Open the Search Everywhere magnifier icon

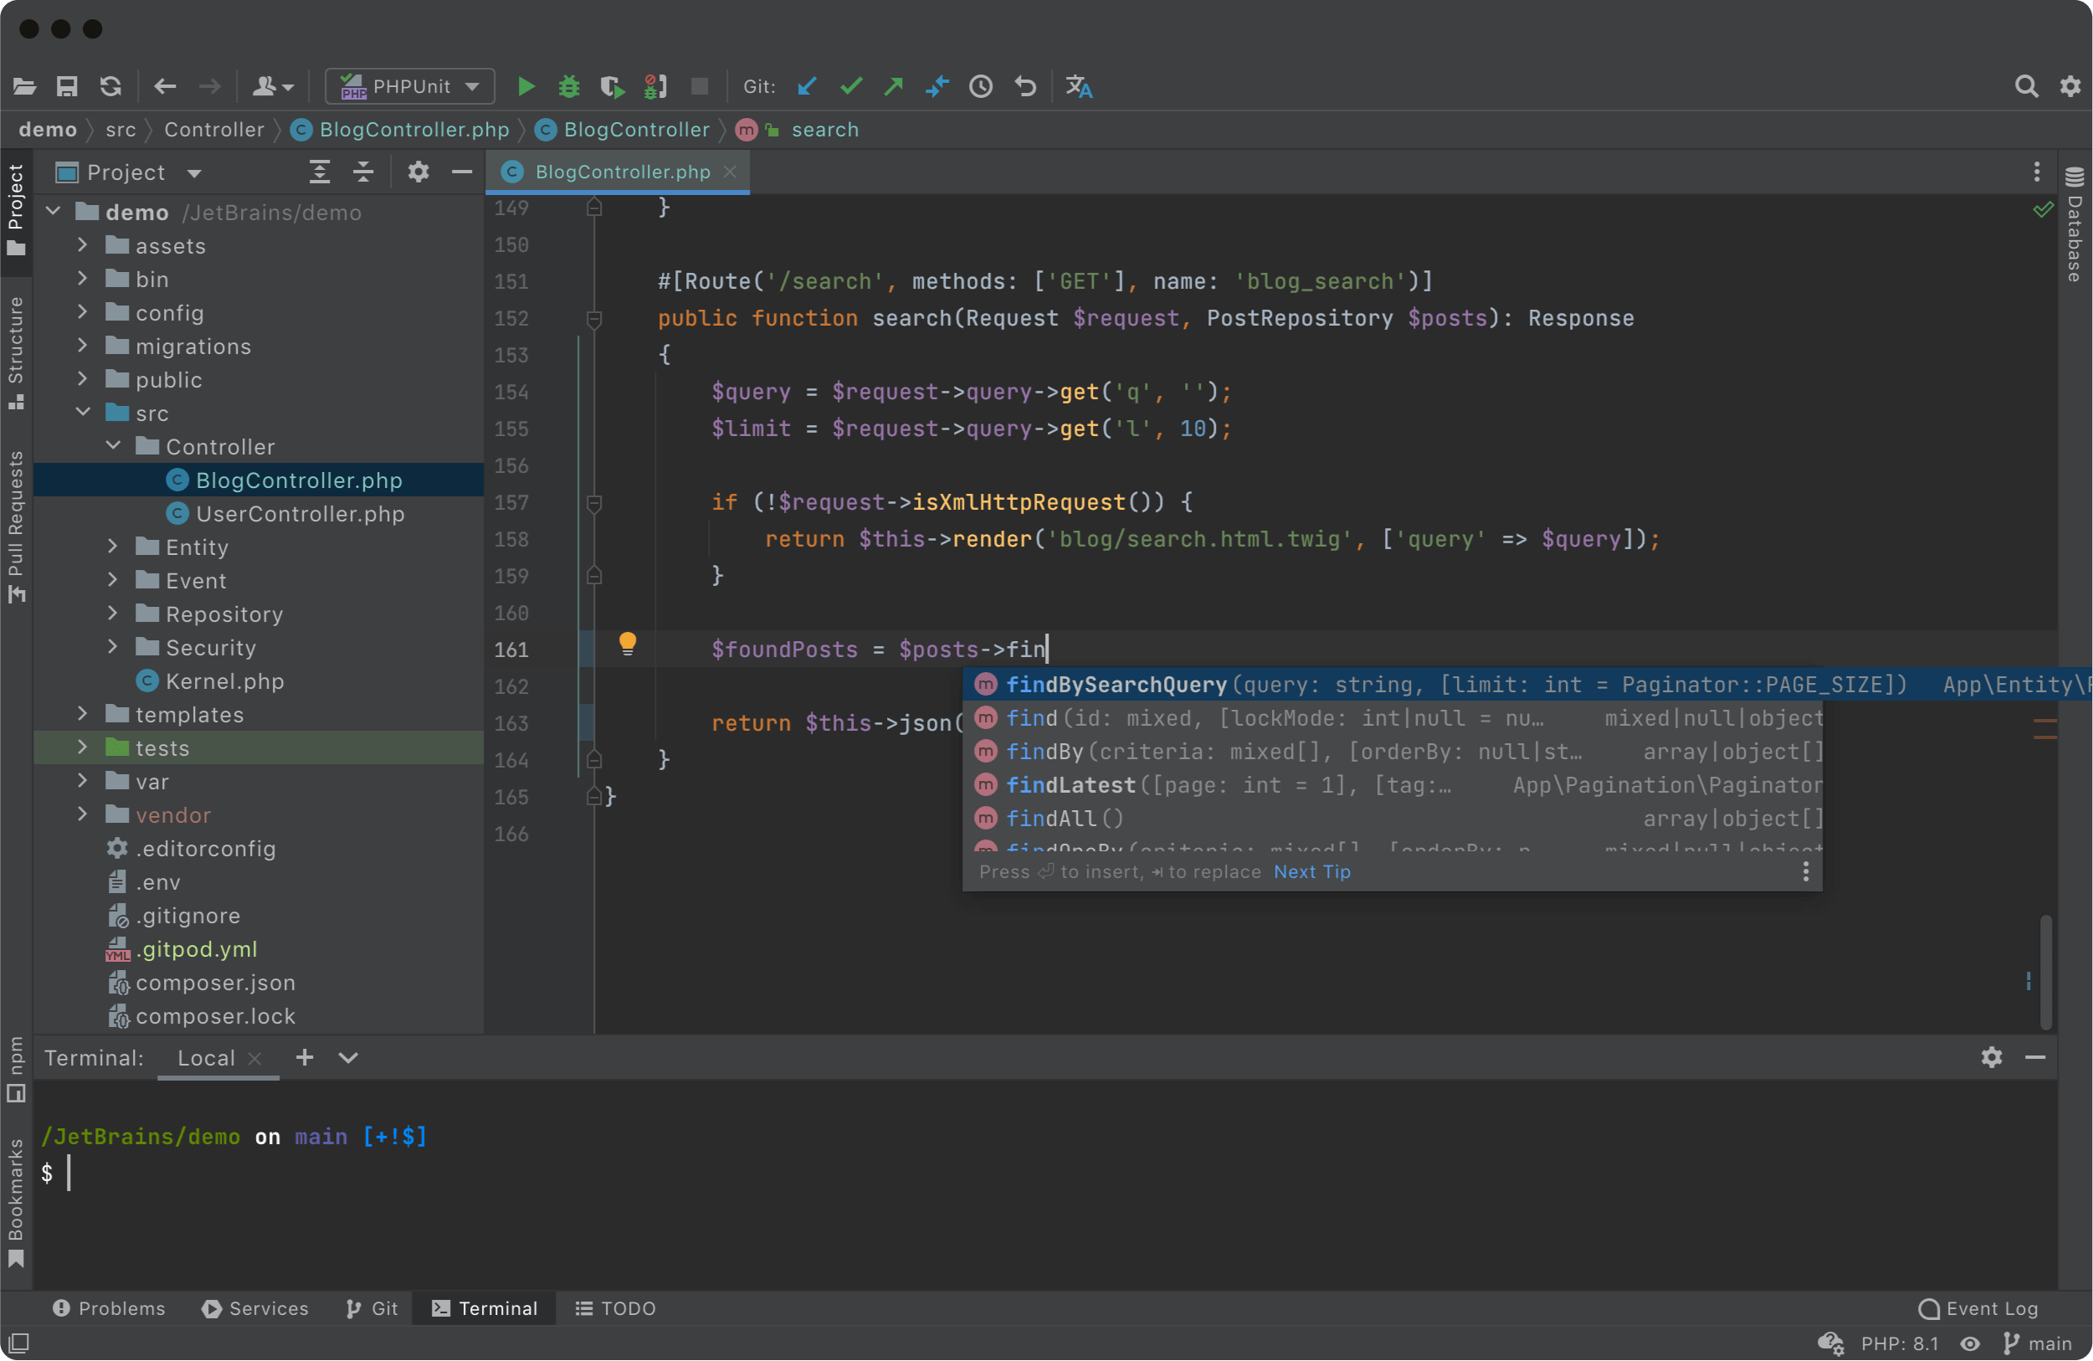(x=2026, y=86)
